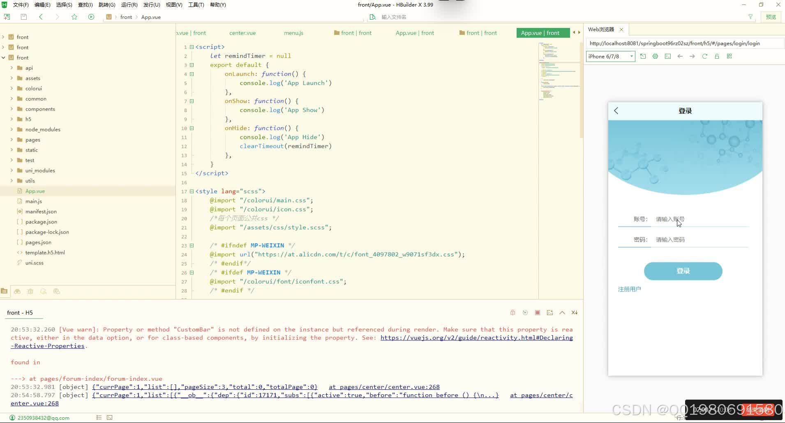
Task: Open the 工具(T) menu
Action: (196, 5)
